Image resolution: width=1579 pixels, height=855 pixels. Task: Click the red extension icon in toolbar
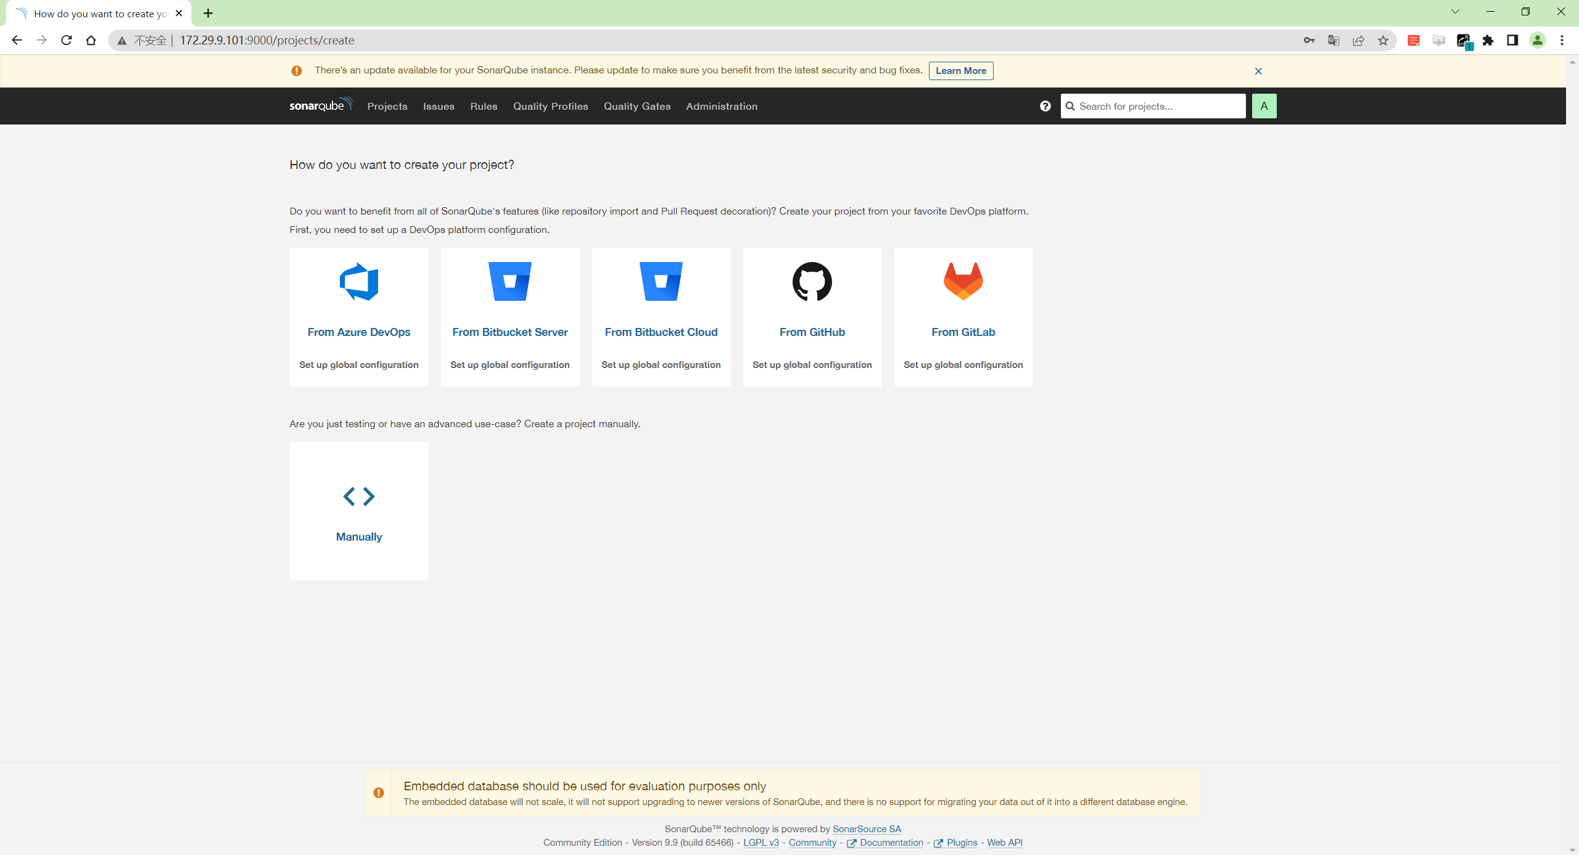[1414, 40]
